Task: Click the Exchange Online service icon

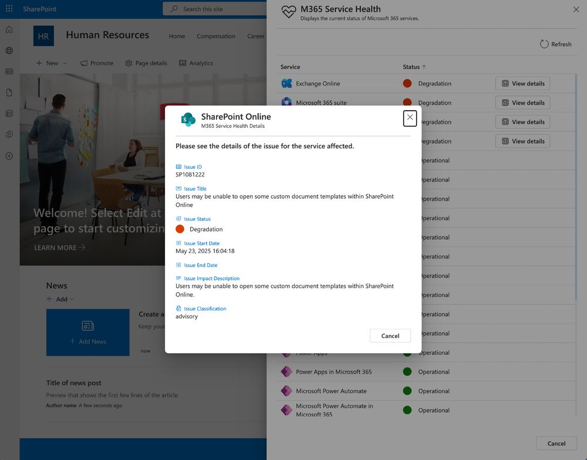Action: [x=286, y=83]
